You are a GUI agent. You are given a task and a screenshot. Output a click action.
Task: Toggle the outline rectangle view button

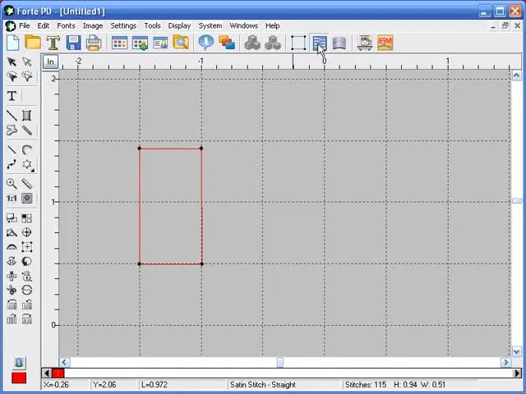pos(298,43)
